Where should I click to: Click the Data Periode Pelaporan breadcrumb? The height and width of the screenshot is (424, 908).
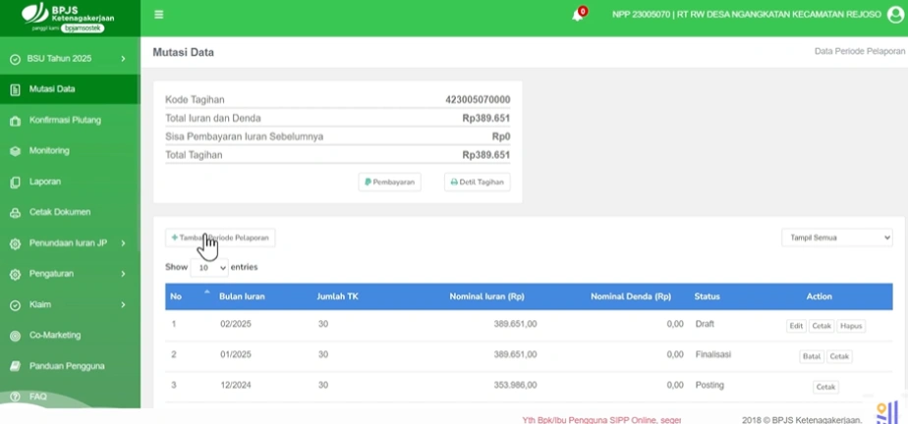859,51
